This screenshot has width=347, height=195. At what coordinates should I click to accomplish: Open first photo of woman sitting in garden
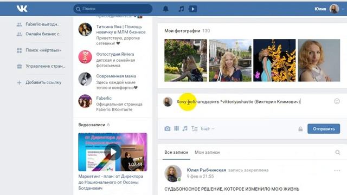point(185,60)
